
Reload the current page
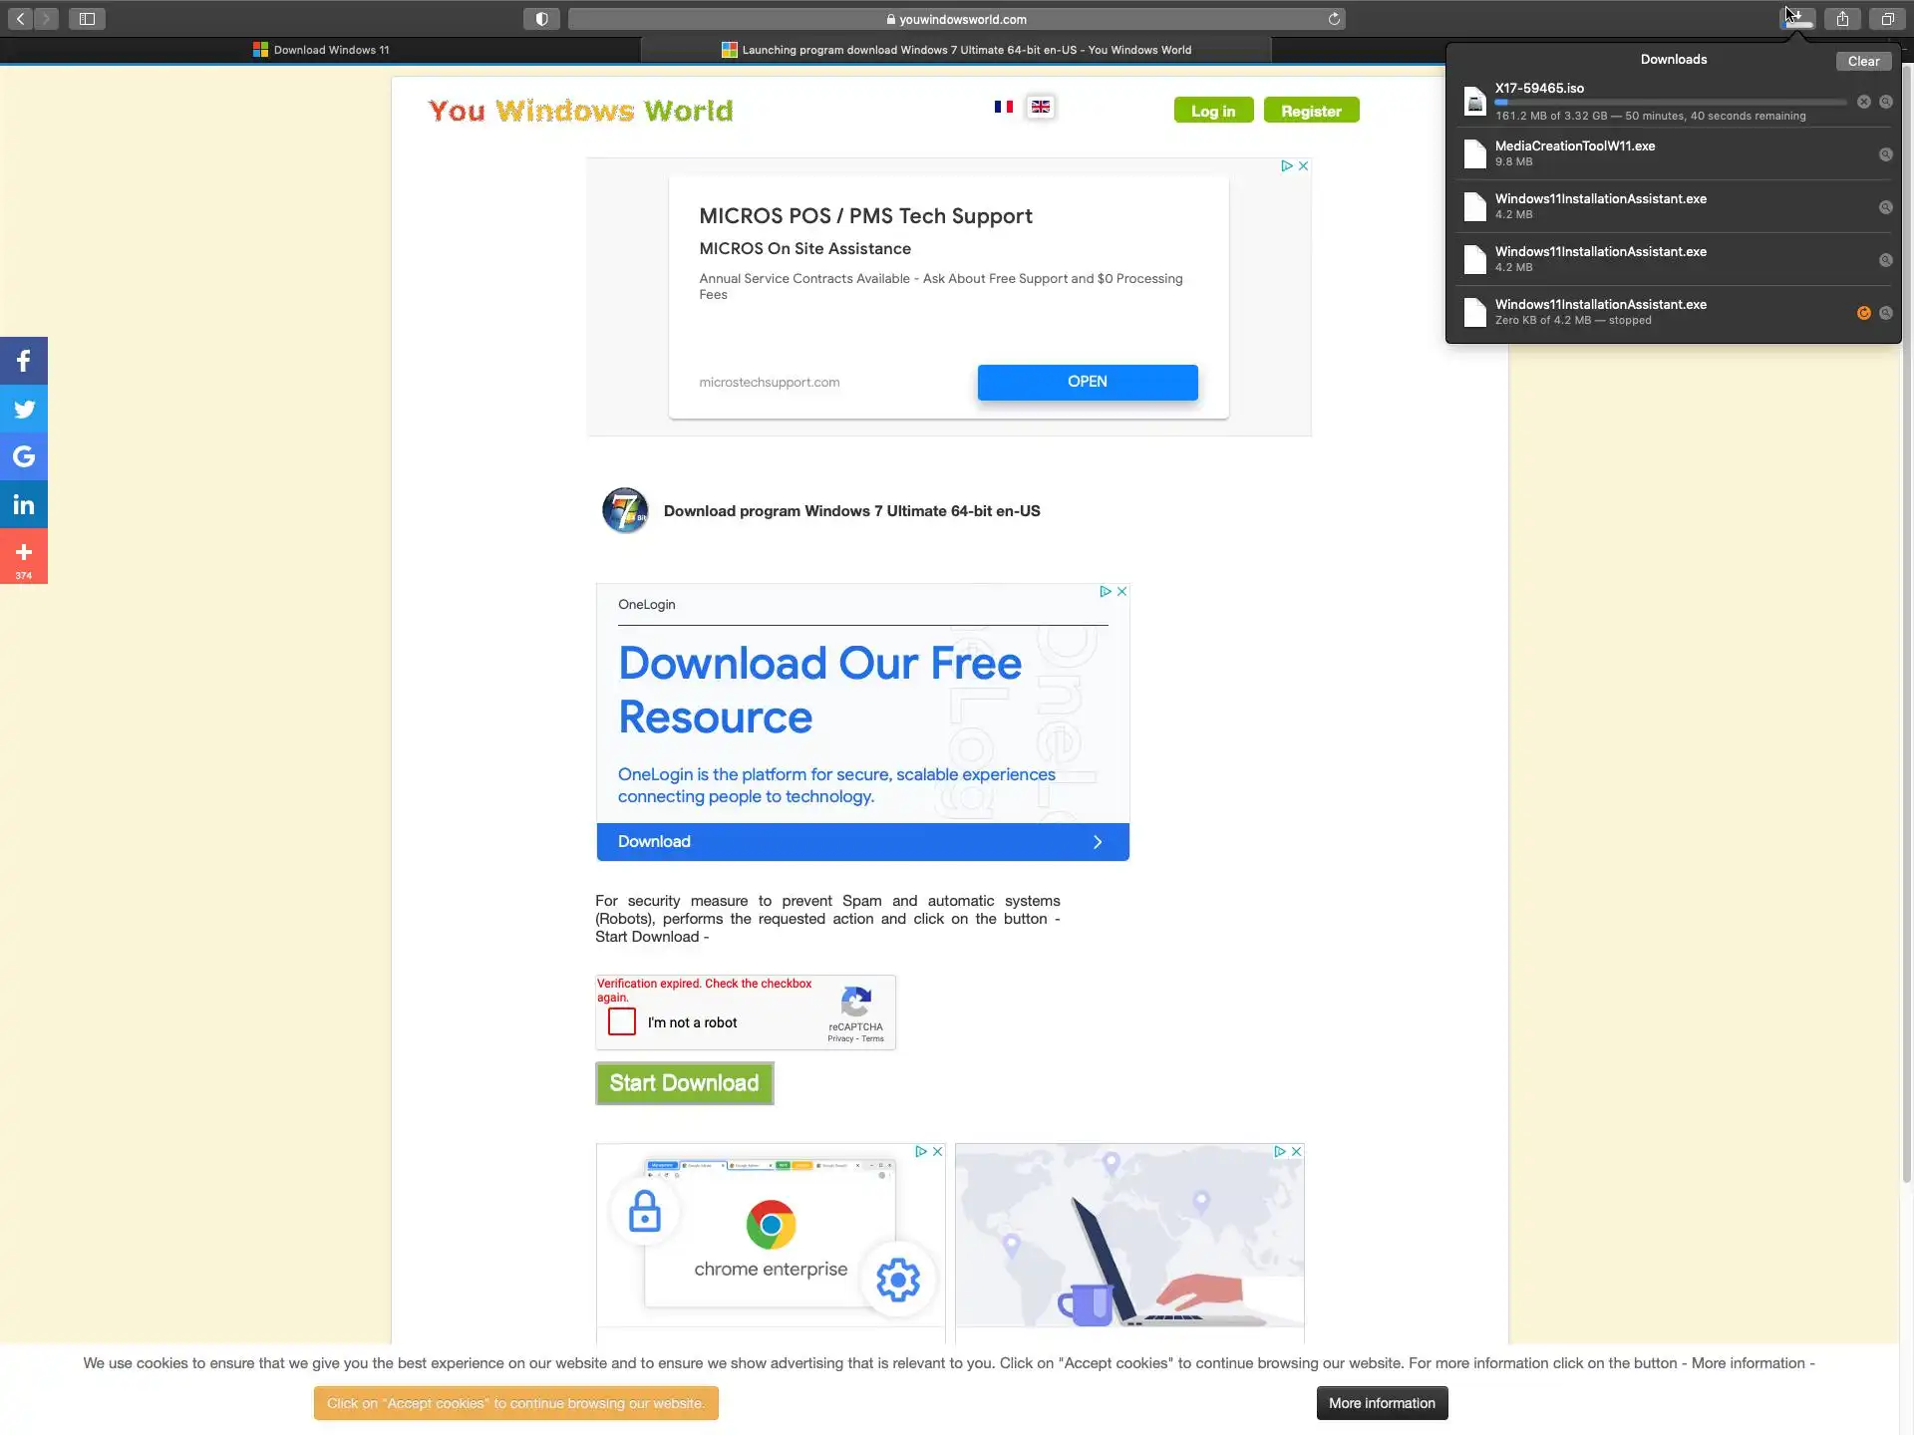[1334, 19]
